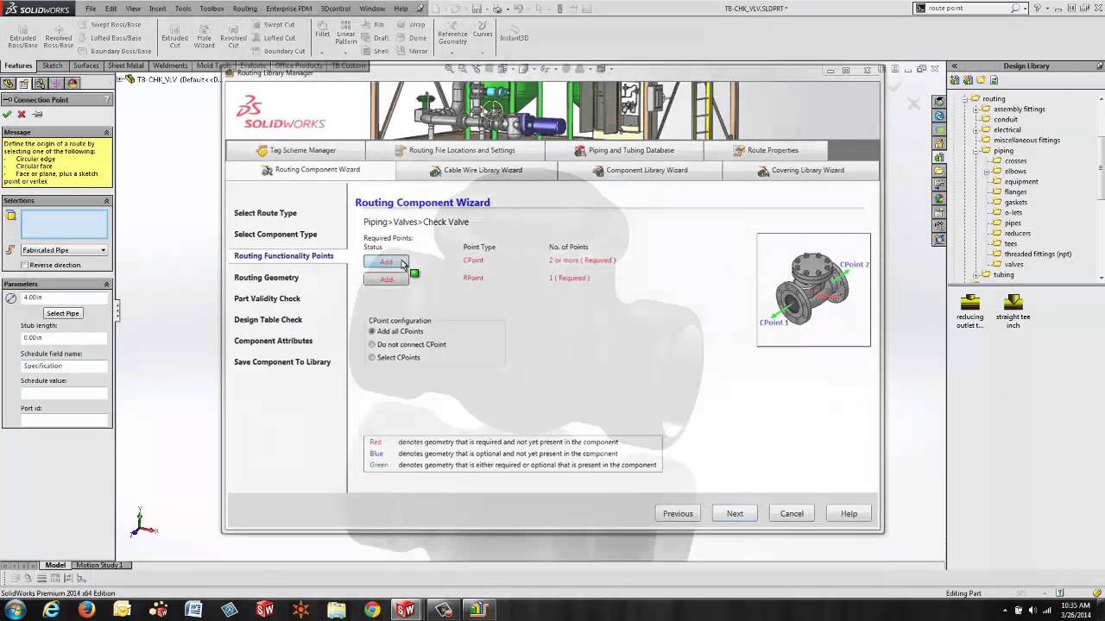The width and height of the screenshot is (1105, 621).
Task: Click the Select Pipe button
Action: [x=63, y=313]
